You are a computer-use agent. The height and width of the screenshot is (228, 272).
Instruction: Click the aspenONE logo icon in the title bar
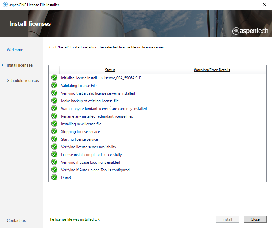pos(5,5)
